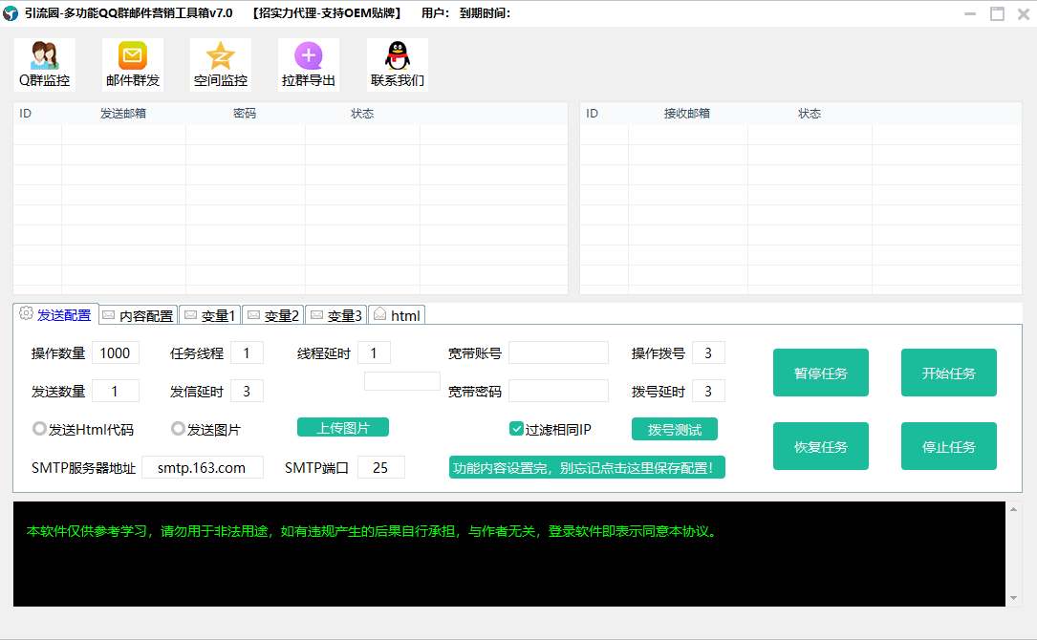
Task: Click the save configuration reminder button
Action: [587, 467]
